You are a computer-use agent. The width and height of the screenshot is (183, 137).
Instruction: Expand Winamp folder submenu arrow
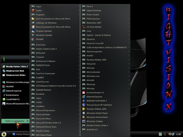129,68
